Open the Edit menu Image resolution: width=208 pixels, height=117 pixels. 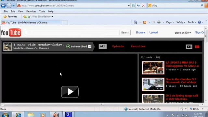(13, 12)
